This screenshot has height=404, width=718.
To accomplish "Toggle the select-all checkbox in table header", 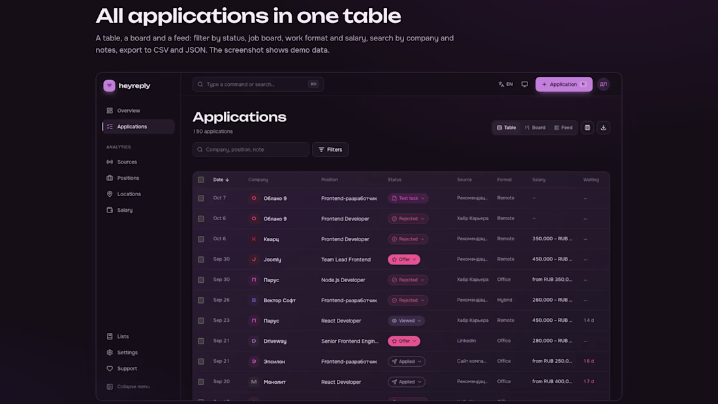I will pos(201,180).
